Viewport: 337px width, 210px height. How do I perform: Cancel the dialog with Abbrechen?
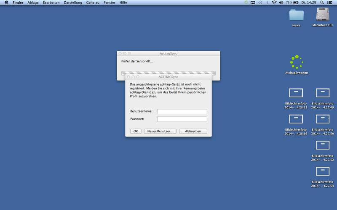click(193, 131)
